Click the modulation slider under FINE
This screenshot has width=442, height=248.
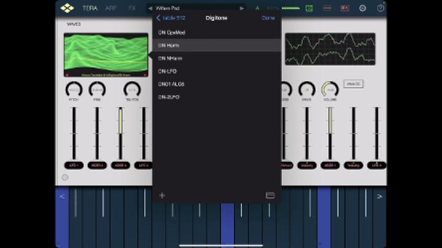point(97,133)
